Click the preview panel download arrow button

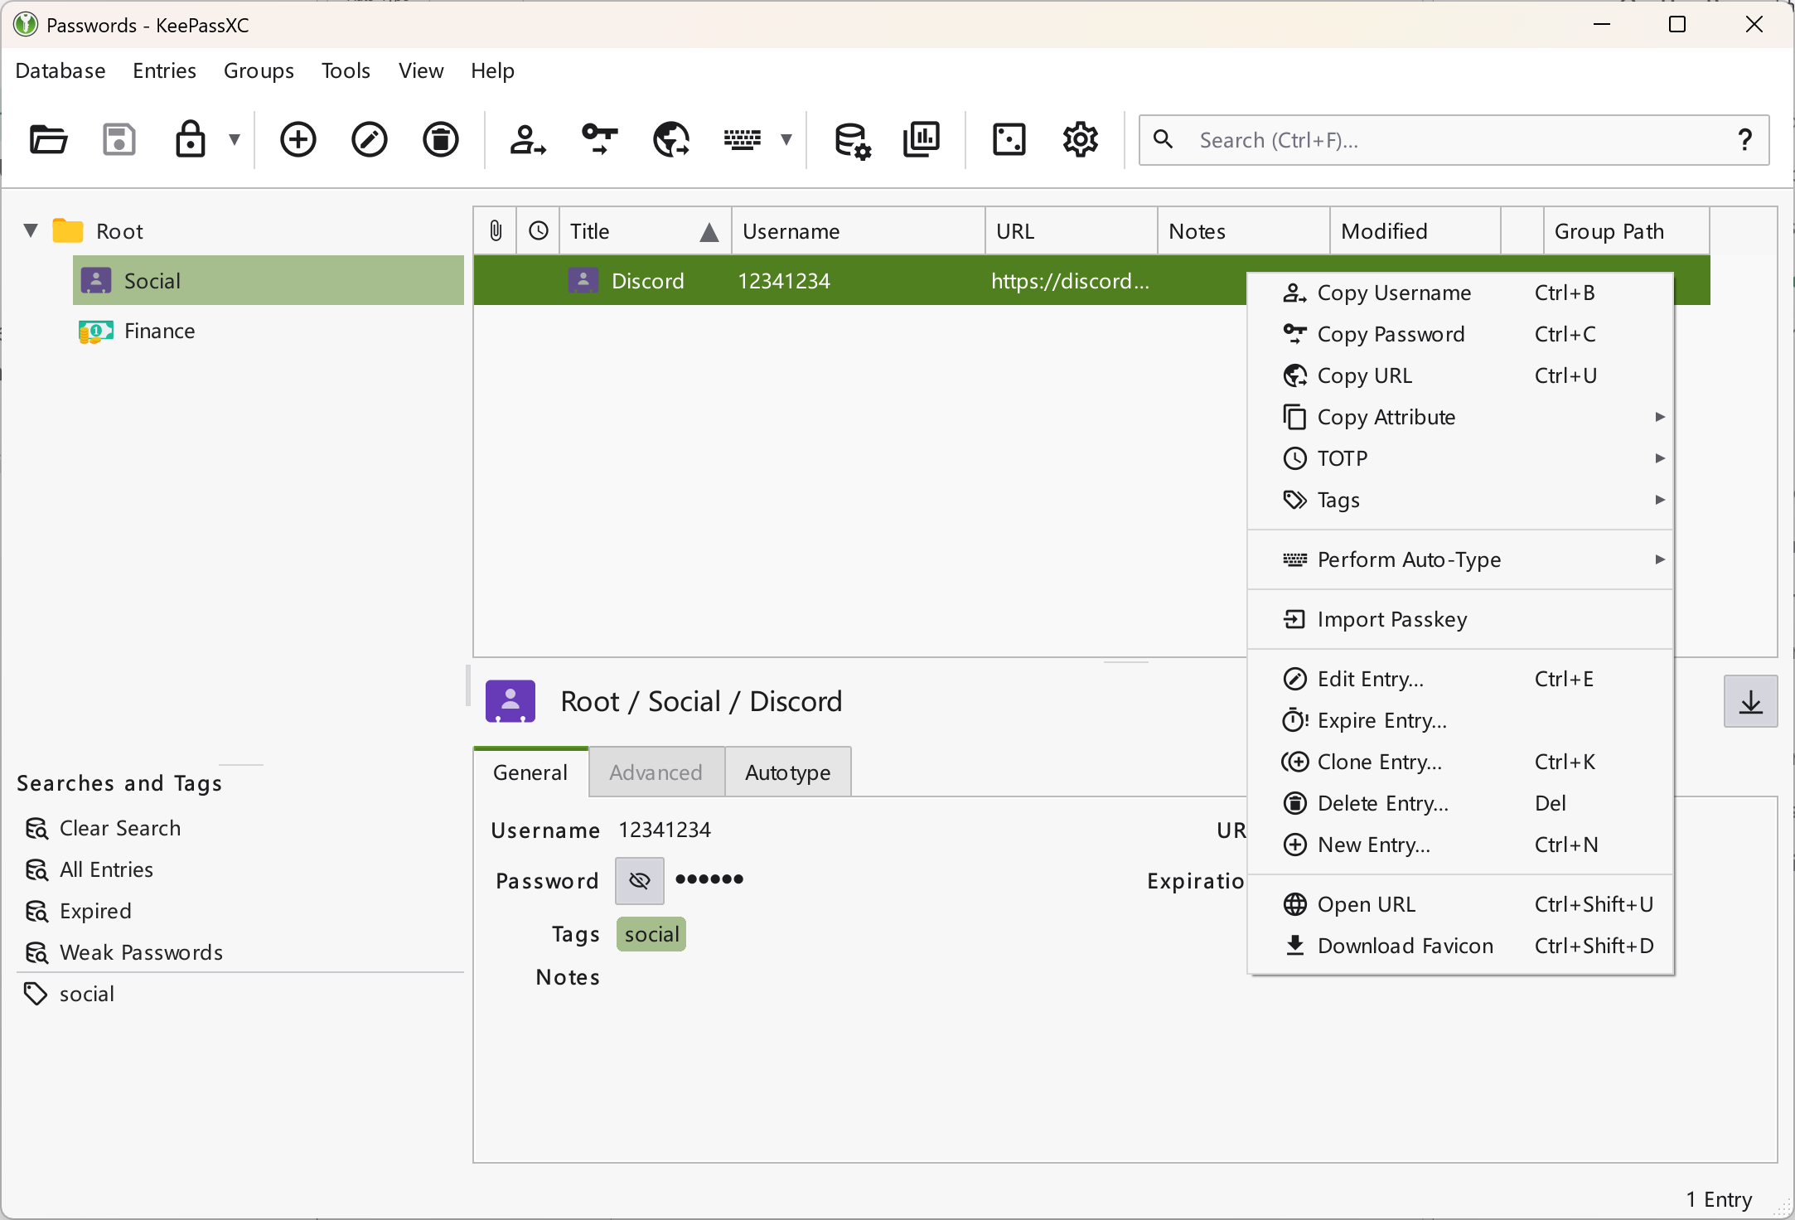click(1750, 701)
